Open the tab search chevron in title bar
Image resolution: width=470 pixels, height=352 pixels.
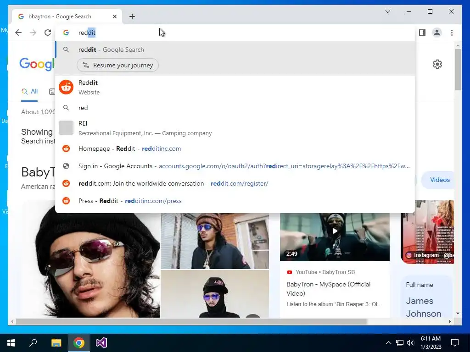pos(387,11)
